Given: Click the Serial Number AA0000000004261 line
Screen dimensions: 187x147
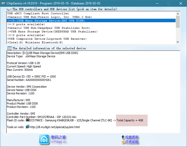Looking at the screenshot, I should click(x=29, y=80).
